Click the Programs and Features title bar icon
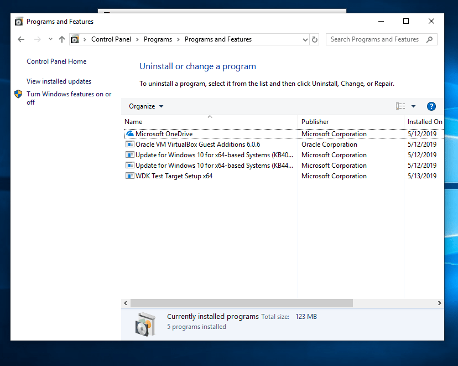Image resolution: width=458 pixels, height=366 pixels. pos(19,22)
